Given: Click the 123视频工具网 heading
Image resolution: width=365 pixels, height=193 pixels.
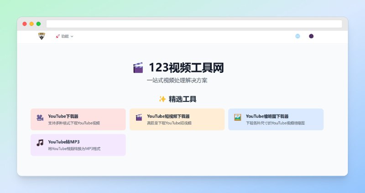Looking at the screenshot, I should click(186, 67).
